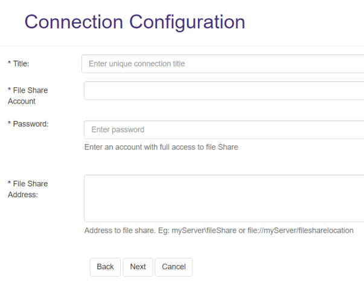Screen dimensions: 364x282
Task: Click inside the File Share Address textarea
Action: pyautogui.click(x=223, y=198)
